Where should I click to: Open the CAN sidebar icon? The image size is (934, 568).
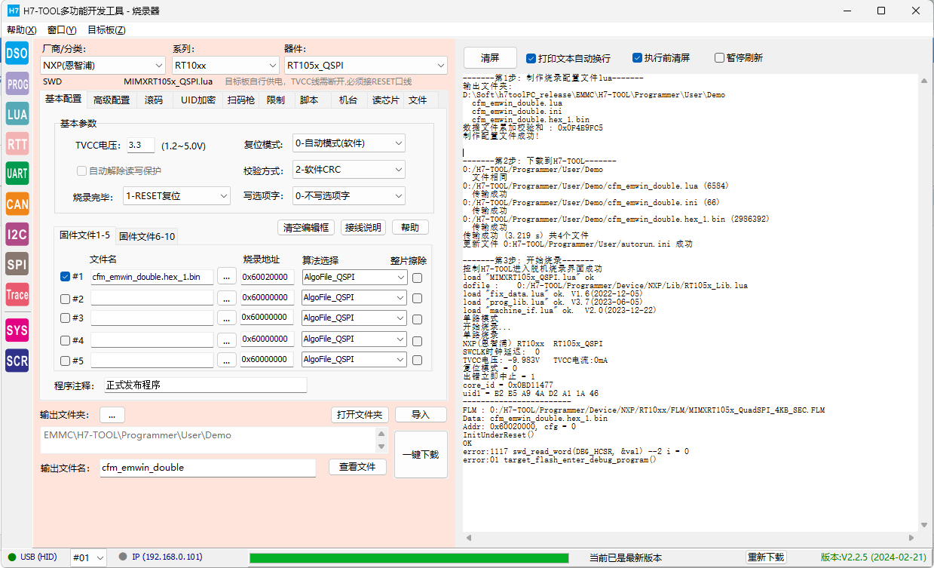click(x=17, y=204)
